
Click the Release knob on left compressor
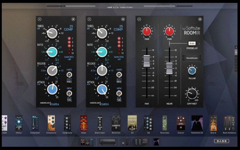click(x=52, y=71)
